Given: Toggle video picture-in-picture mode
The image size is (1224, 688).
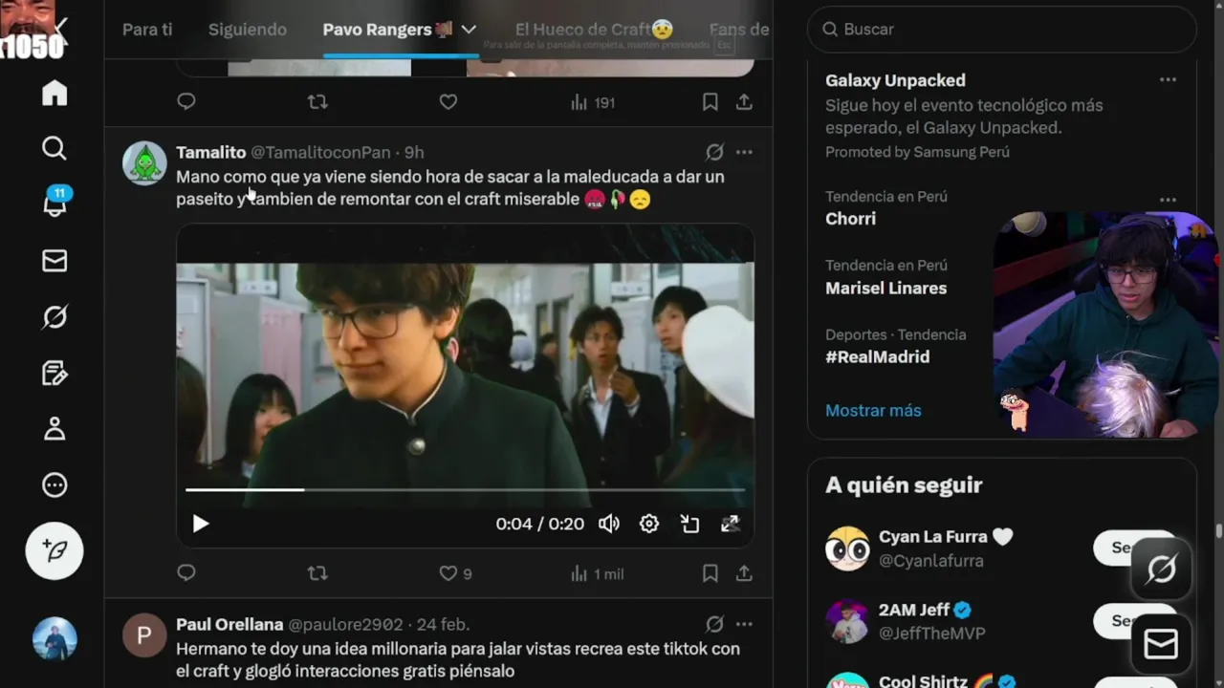Looking at the screenshot, I should click(x=689, y=524).
